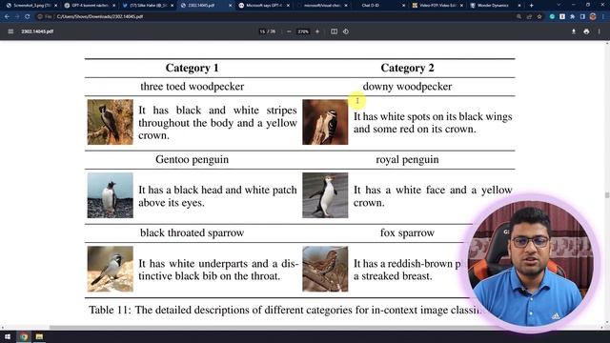The image size is (610, 343).
Task: Click the 'royal penguin' label
Action: click(407, 159)
